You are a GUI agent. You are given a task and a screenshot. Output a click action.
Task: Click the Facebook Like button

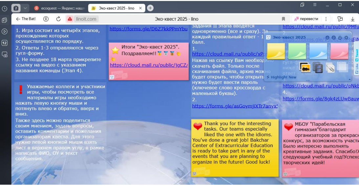[357, 68]
